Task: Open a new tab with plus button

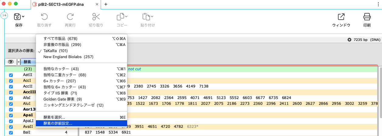Action: click(106, 4)
